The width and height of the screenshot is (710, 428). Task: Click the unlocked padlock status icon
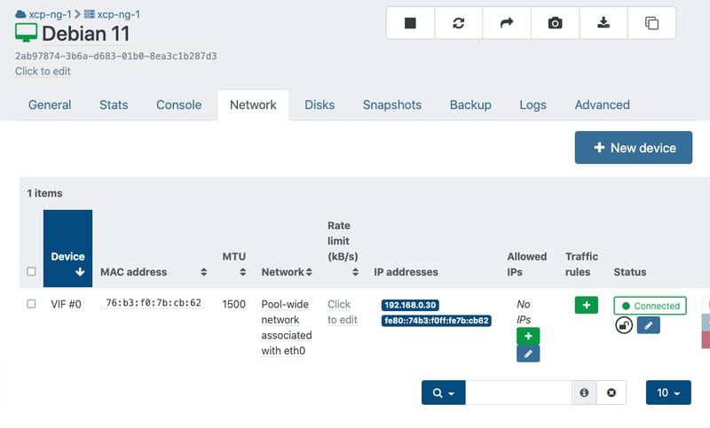(624, 326)
